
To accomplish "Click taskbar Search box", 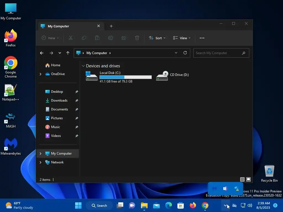I will pyautogui.click(x=99, y=205).
